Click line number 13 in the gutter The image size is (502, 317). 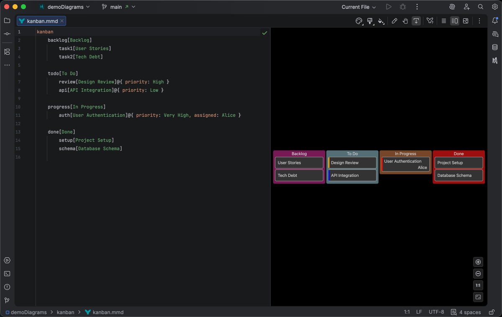[18, 132]
